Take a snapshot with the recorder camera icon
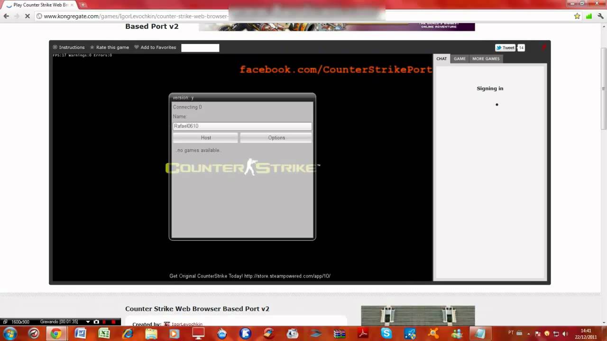 pyautogui.click(x=96, y=322)
